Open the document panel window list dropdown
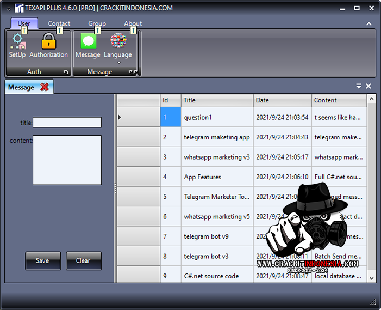Screen dimensions: 381x310 click(x=359, y=86)
